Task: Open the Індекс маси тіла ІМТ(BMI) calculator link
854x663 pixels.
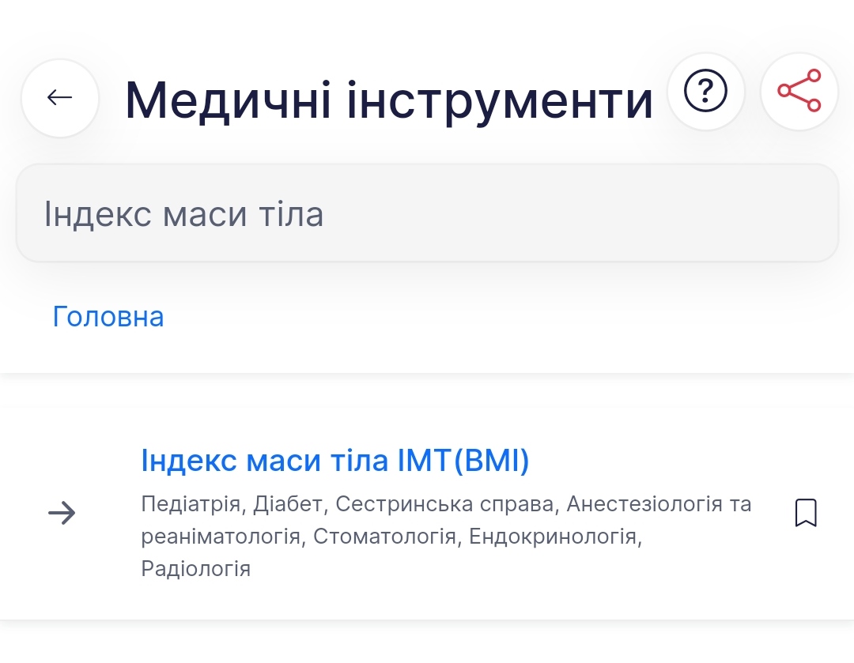Action: 335,461
